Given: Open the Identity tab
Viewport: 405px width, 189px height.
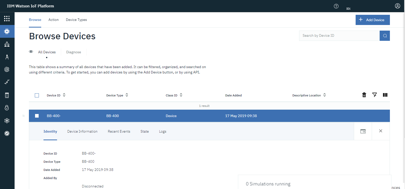Looking at the screenshot, I should 50,131.
